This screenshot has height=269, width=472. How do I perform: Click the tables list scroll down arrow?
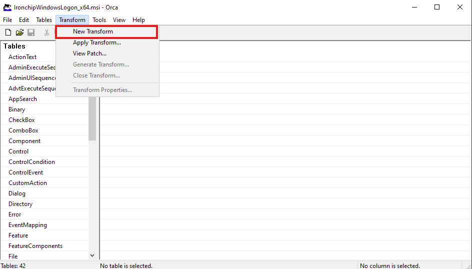pyautogui.click(x=92, y=255)
